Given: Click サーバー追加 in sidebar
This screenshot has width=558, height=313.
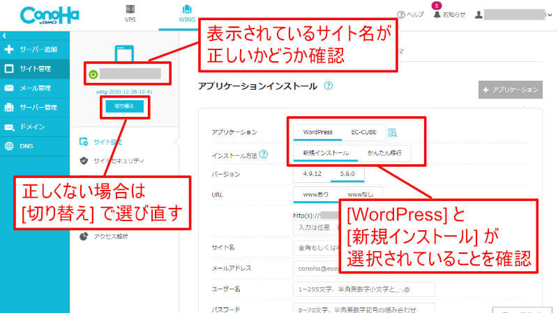Looking at the screenshot, I should coord(35,49).
